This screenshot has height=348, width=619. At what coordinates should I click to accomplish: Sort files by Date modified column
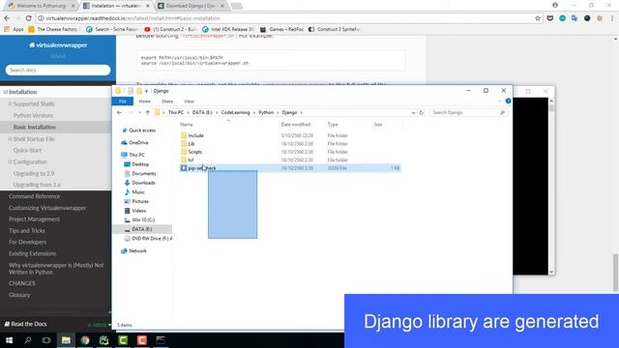296,125
